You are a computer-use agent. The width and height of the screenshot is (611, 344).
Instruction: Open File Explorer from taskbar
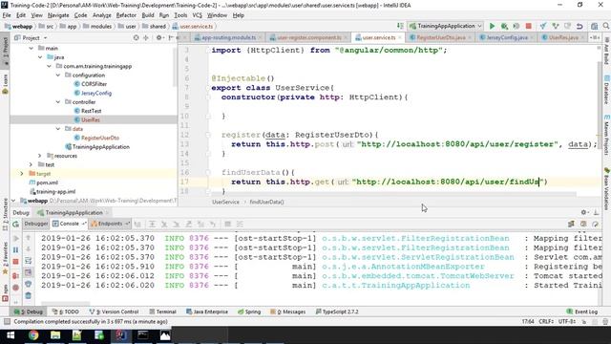[55, 335]
